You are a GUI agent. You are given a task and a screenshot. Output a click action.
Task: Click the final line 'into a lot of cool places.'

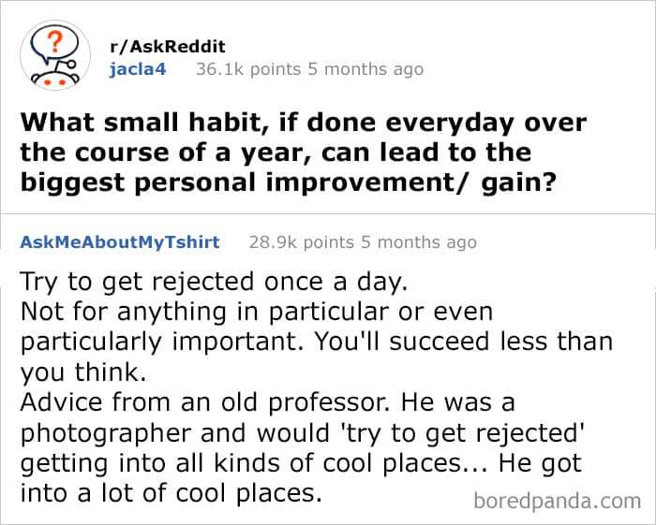171,494
